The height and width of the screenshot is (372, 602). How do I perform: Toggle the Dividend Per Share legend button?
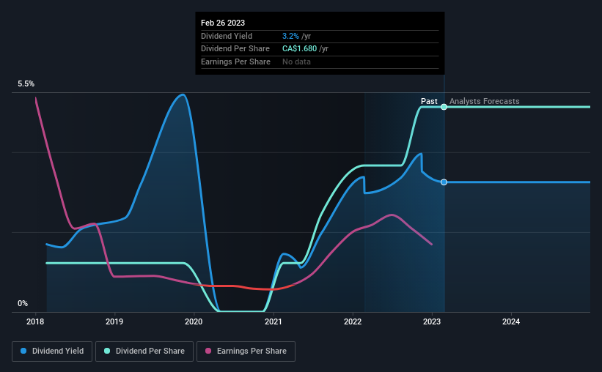click(x=144, y=351)
